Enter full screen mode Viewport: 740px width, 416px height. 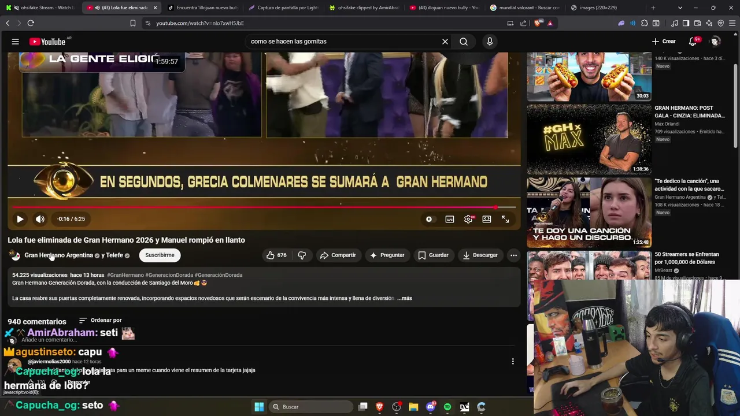click(505, 219)
